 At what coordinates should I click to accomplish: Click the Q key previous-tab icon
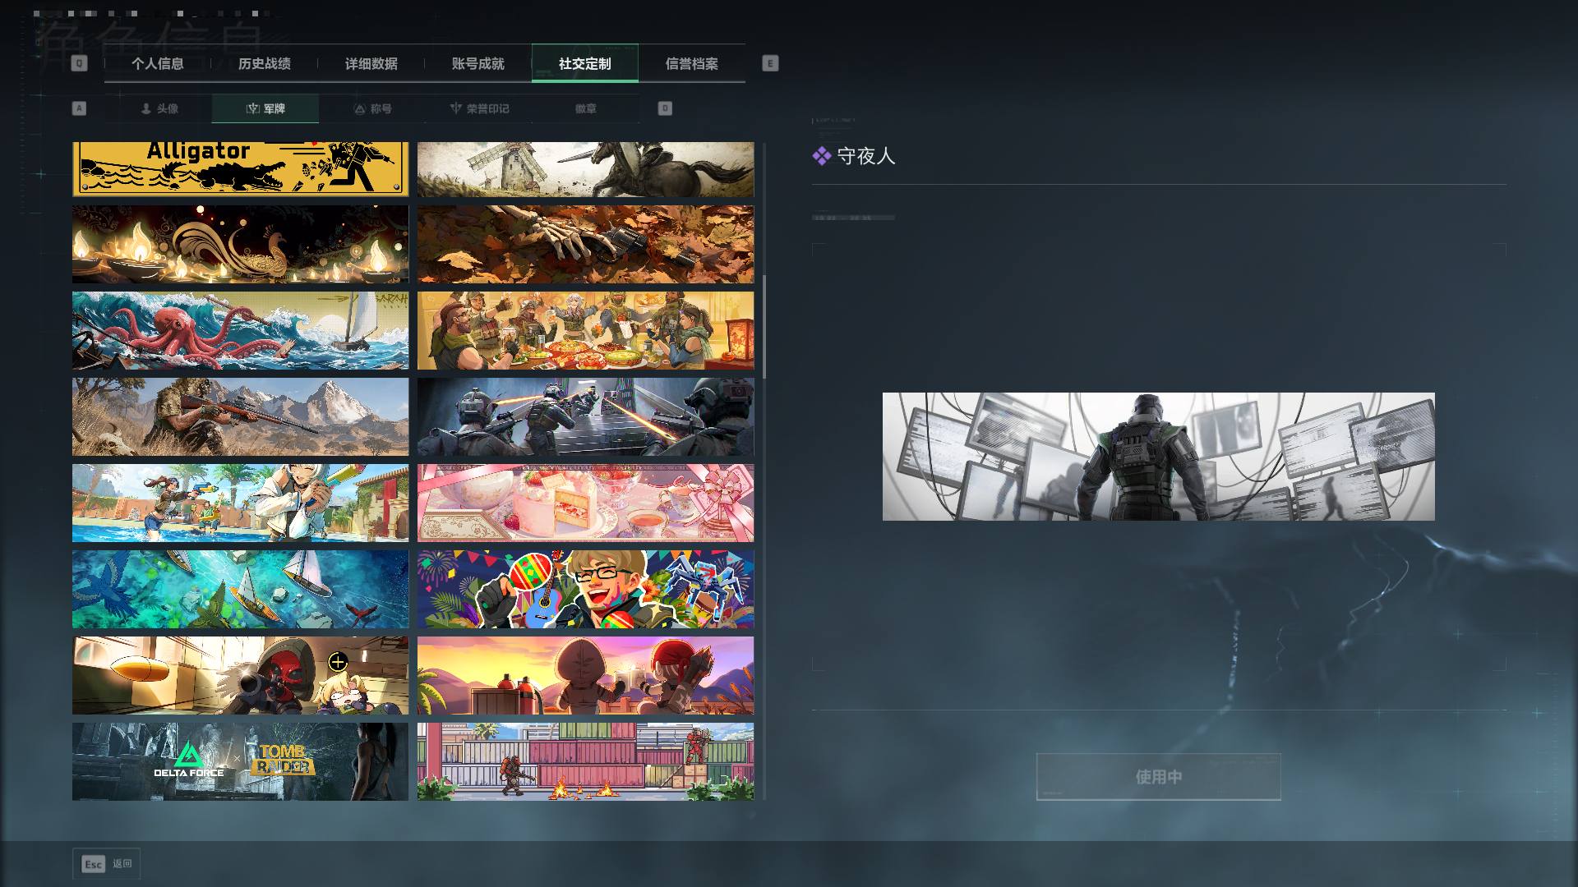click(x=79, y=63)
